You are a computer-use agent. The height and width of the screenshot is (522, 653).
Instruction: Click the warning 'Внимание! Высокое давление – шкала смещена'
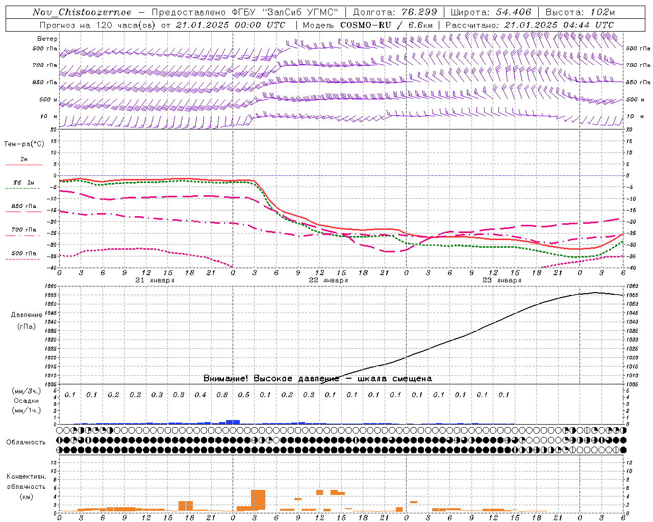coord(318,379)
